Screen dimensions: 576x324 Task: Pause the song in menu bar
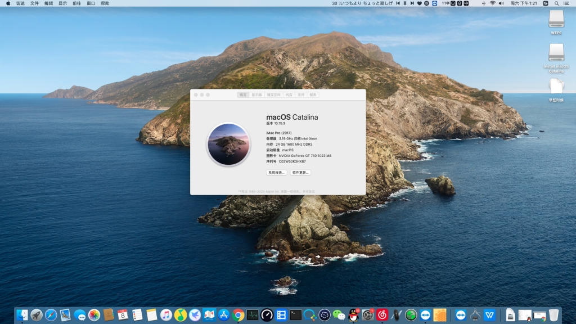(x=405, y=3)
